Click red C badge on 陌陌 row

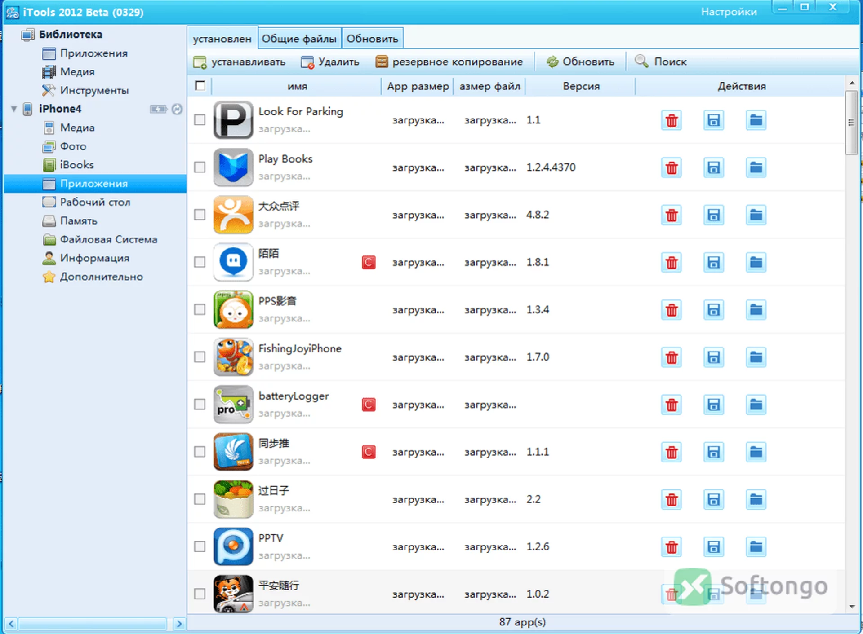click(369, 262)
